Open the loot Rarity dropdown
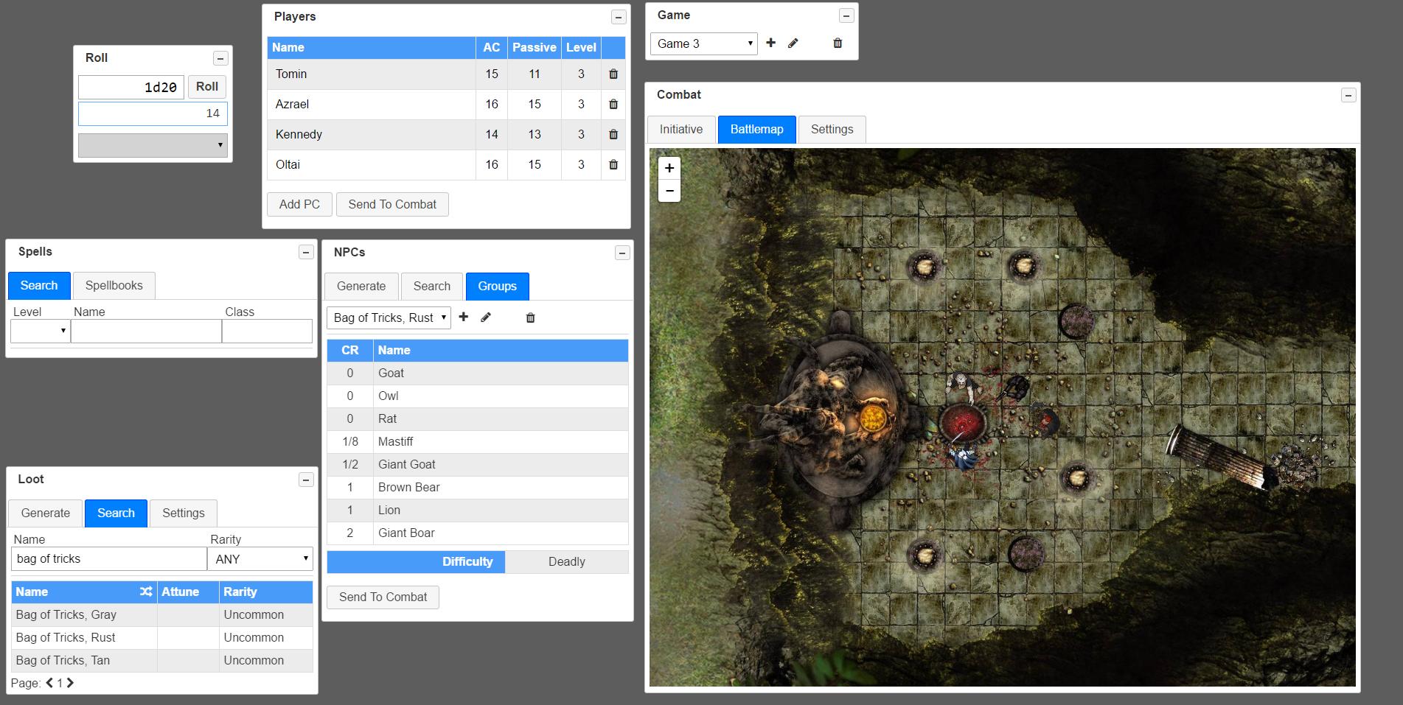This screenshot has height=705, width=1403. [x=260, y=559]
